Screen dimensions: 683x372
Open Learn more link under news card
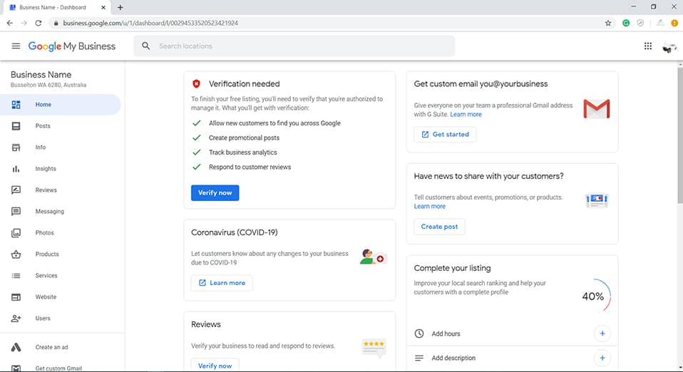click(x=429, y=206)
